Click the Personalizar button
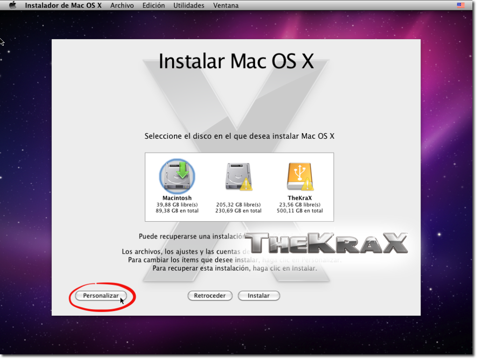Image resolution: width=477 pixels, height=359 pixels. point(101,296)
